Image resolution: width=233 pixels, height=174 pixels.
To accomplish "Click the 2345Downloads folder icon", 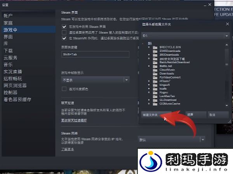I will coord(155,51).
